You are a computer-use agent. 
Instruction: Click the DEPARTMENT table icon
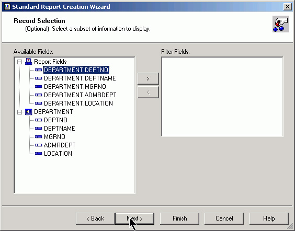[28, 112]
